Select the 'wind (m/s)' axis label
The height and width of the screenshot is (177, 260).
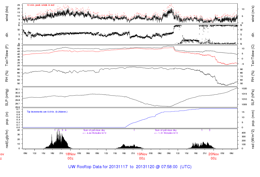[x=253, y=14]
